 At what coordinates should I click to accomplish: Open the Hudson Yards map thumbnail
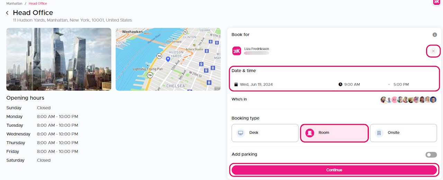coord(168,59)
